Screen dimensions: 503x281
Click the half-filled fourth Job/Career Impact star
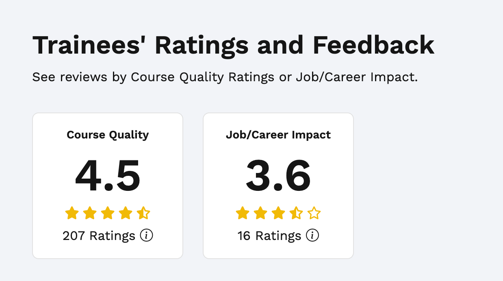coord(296,213)
